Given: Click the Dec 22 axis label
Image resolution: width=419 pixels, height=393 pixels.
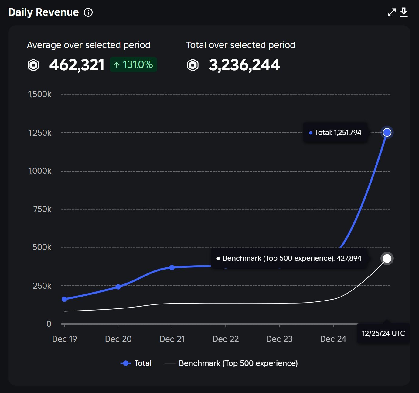Looking at the screenshot, I should [226, 339].
